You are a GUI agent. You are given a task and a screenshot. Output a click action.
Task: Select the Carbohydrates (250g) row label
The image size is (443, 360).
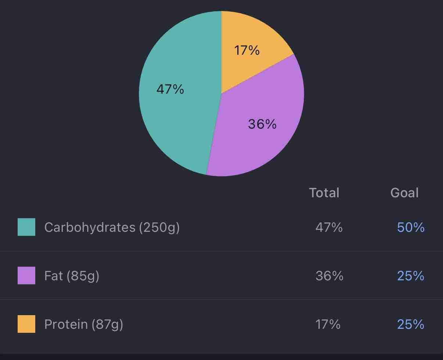click(112, 227)
